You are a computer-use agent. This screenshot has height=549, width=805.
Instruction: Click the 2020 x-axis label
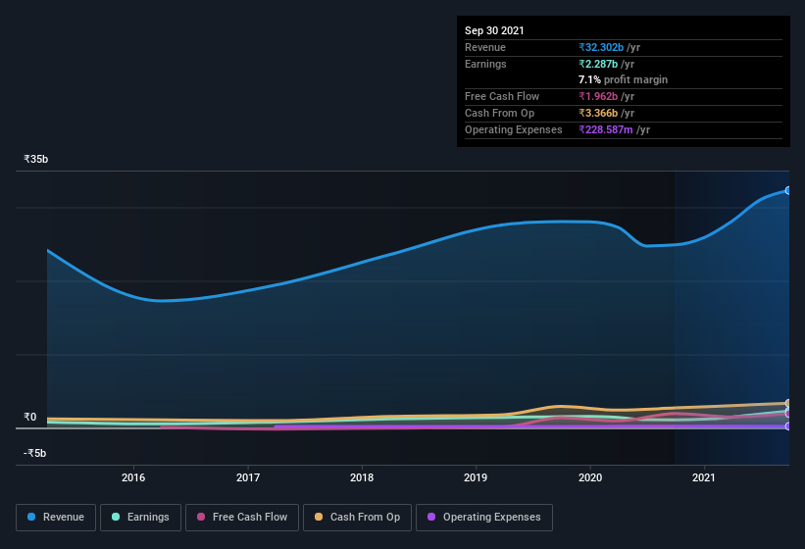click(x=590, y=477)
